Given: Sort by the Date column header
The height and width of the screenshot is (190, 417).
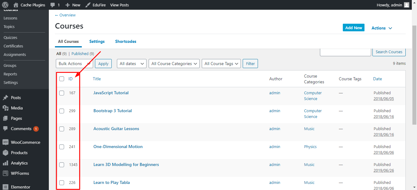Looking at the screenshot, I should [x=377, y=79].
